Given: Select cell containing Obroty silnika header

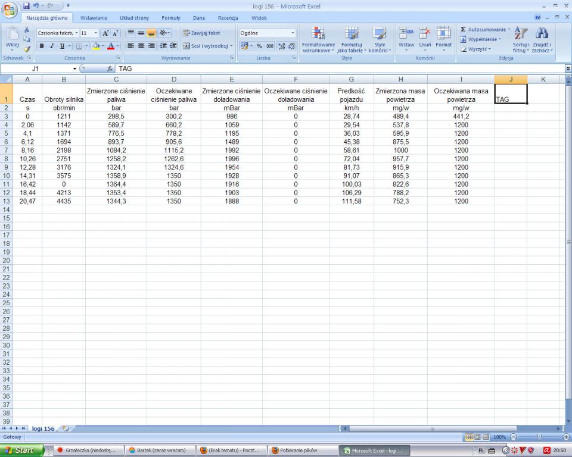Looking at the screenshot, I should (64, 99).
